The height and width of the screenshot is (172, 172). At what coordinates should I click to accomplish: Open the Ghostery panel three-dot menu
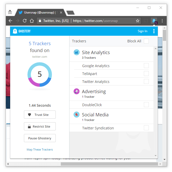(x=154, y=31)
